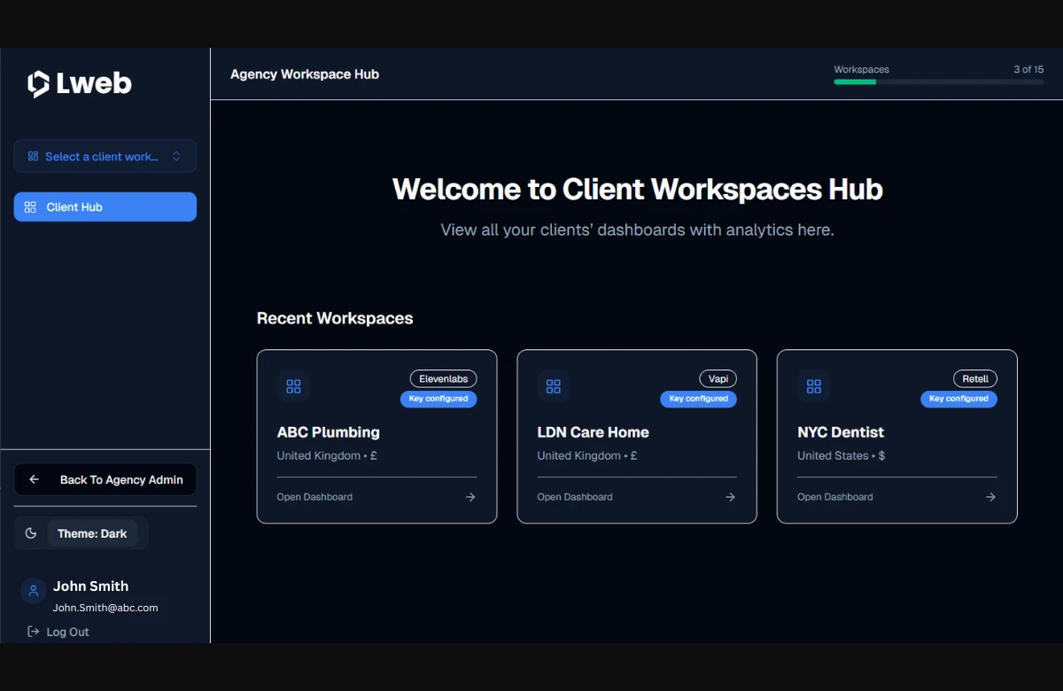Click the arrow icon on NYC Dentist card
The height and width of the screenshot is (691, 1063).
(991, 497)
